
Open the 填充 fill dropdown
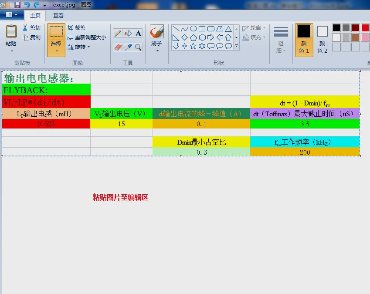254,37
